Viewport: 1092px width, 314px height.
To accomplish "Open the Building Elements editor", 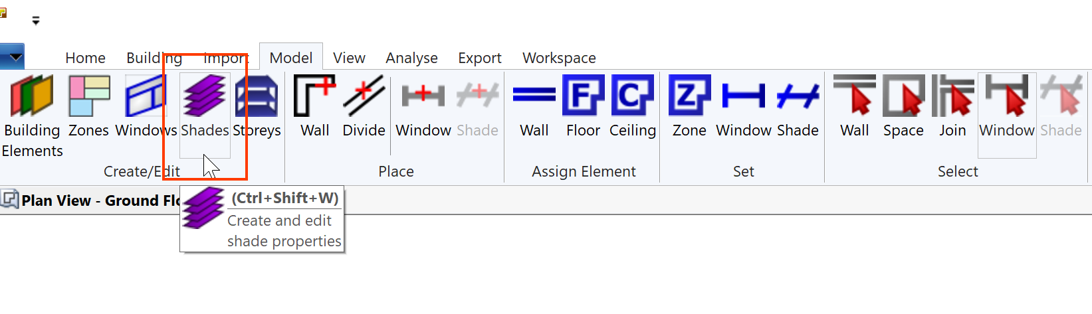I will point(32,116).
